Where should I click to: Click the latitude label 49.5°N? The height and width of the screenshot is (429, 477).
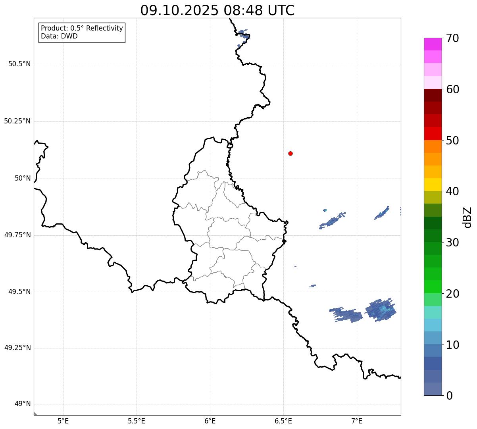click(19, 292)
